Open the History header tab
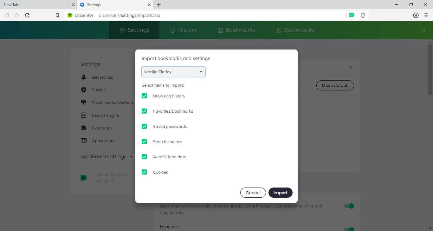 (x=183, y=30)
